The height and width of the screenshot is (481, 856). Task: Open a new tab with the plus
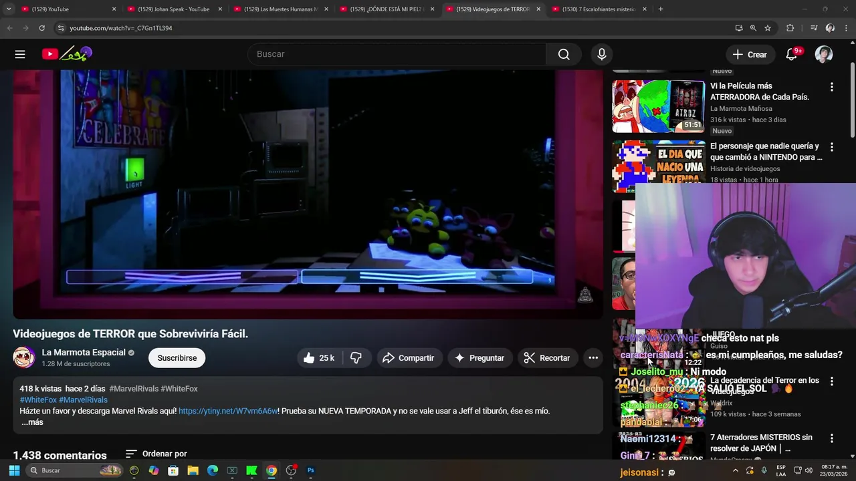click(x=660, y=9)
